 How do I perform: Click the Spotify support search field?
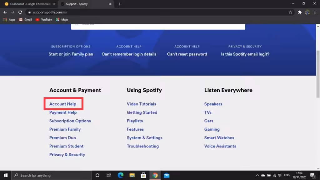[158, 27]
